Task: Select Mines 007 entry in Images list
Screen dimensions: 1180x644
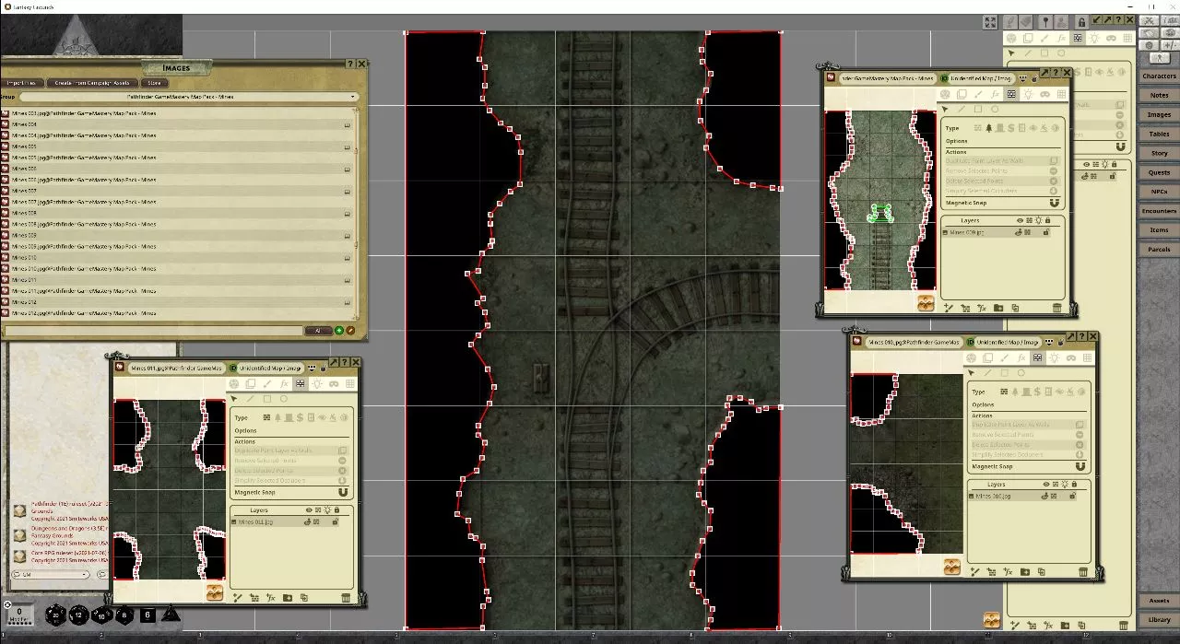Action: pos(178,191)
